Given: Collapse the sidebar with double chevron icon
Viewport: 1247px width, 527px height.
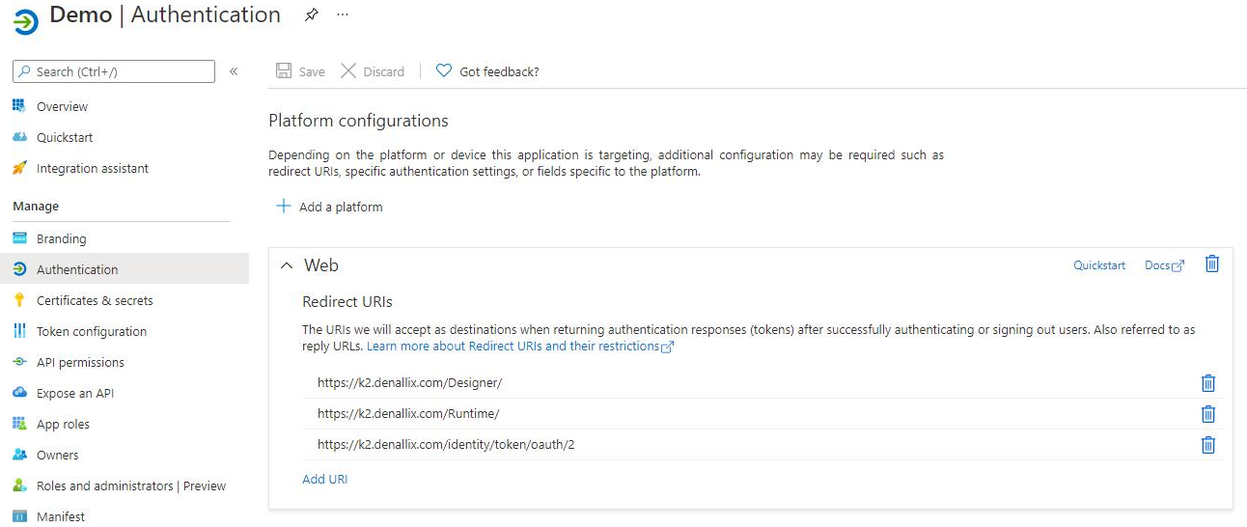Looking at the screenshot, I should [x=234, y=71].
